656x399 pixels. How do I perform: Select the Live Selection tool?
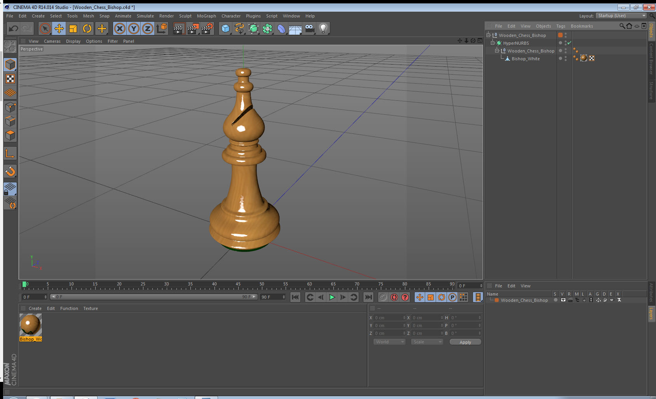pyautogui.click(x=45, y=28)
